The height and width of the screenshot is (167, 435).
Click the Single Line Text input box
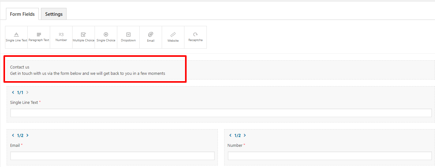coord(221,113)
